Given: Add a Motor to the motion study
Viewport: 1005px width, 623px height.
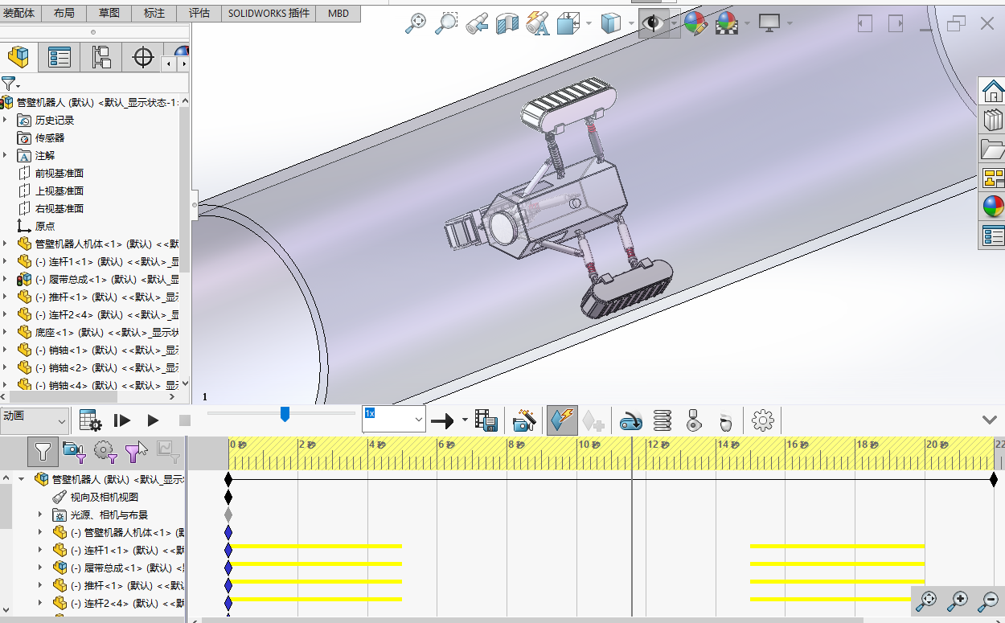Looking at the screenshot, I should click(x=630, y=420).
